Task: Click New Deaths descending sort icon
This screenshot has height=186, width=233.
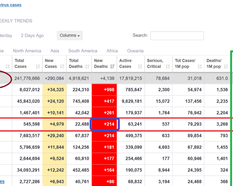Action: [112, 67]
